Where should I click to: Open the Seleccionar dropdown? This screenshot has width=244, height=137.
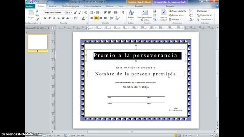click(x=205, y=19)
